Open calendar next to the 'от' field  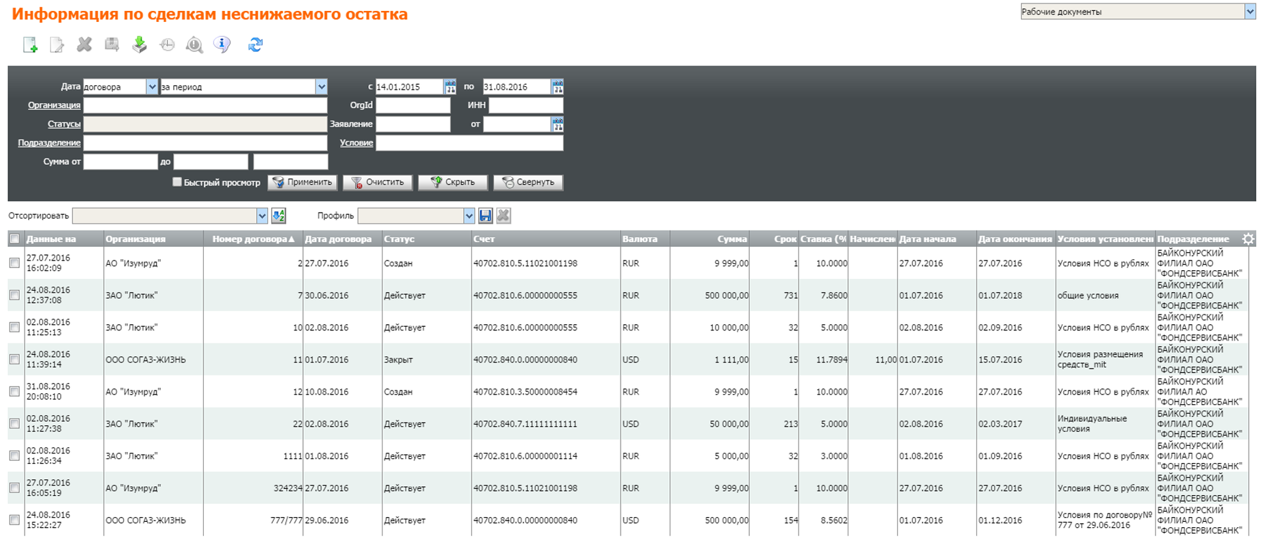click(558, 124)
